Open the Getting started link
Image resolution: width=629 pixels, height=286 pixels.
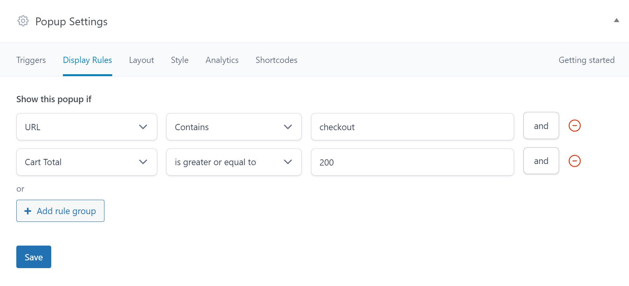pyautogui.click(x=586, y=60)
